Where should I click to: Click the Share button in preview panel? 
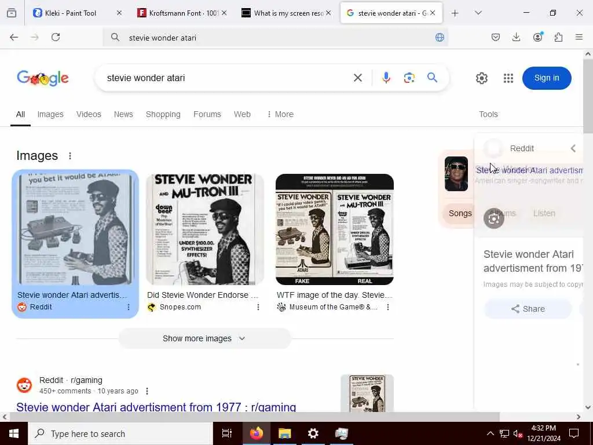528,309
